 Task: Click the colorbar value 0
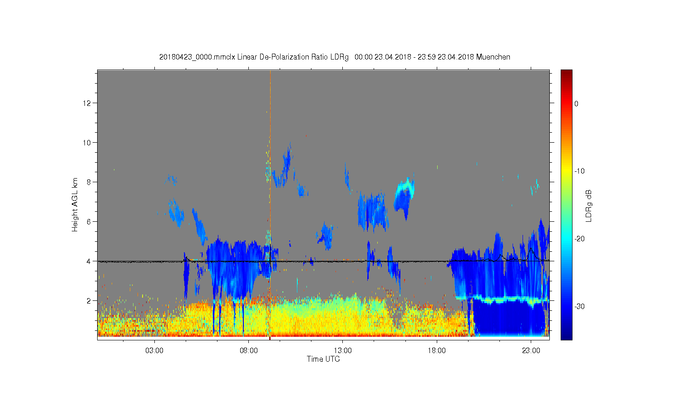[577, 104]
